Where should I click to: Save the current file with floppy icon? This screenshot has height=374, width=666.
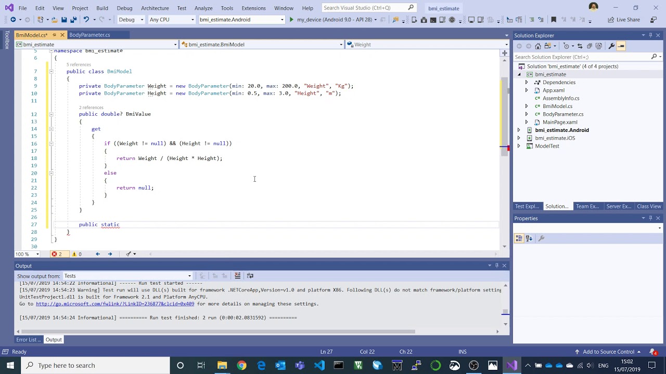tap(64, 20)
